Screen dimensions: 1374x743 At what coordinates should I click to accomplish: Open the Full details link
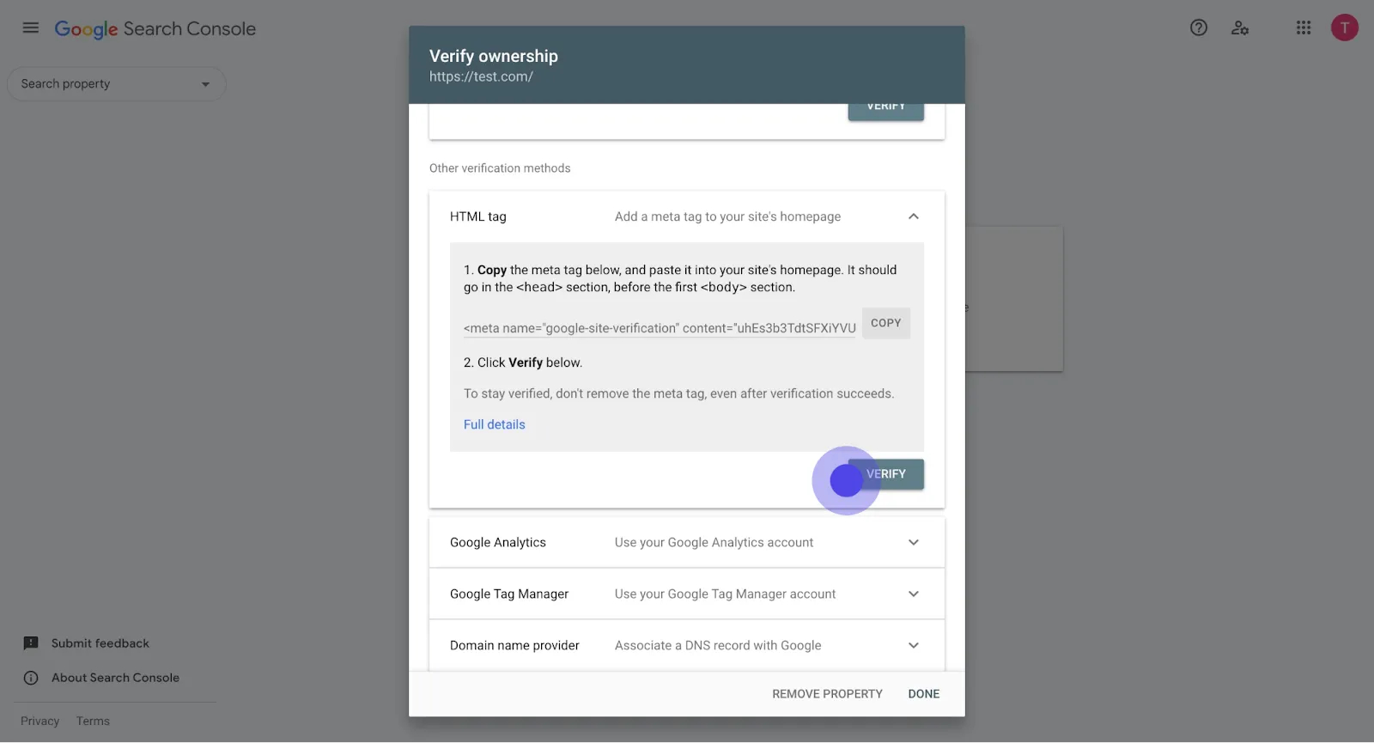tap(495, 424)
